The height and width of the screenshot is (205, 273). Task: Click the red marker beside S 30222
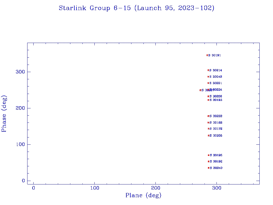208,116
